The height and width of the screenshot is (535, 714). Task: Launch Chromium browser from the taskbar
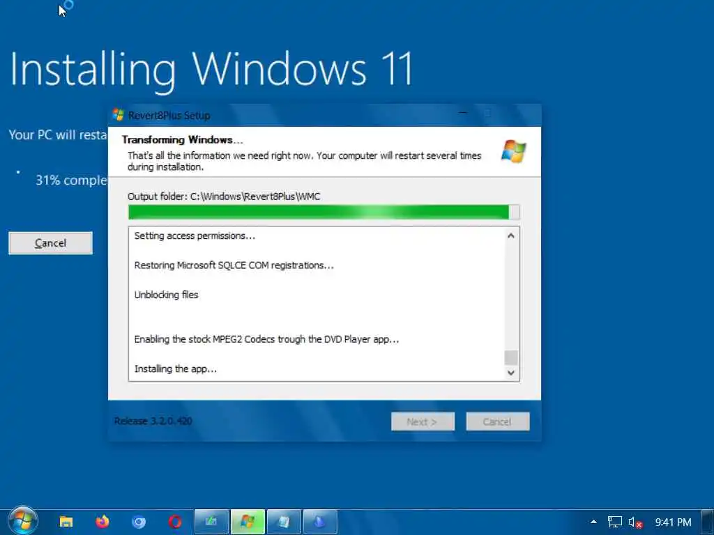[139, 522]
